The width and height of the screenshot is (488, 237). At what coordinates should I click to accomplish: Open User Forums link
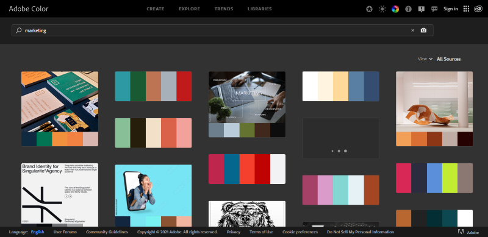[65, 232]
